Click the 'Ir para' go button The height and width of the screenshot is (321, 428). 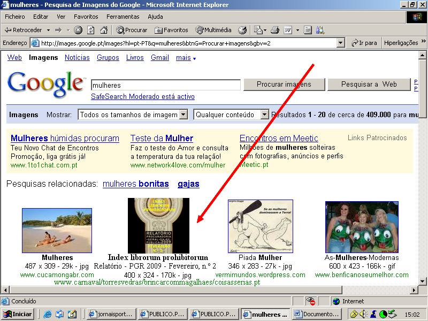tap(364, 43)
